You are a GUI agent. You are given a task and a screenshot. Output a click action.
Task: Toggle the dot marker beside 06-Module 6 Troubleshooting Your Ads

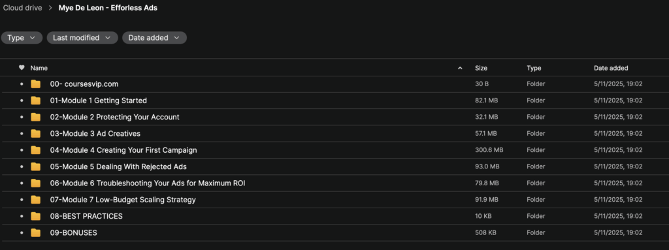(22, 183)
